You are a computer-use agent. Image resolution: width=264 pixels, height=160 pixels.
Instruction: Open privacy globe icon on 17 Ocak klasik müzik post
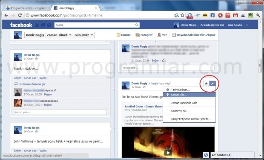[36, 59]
